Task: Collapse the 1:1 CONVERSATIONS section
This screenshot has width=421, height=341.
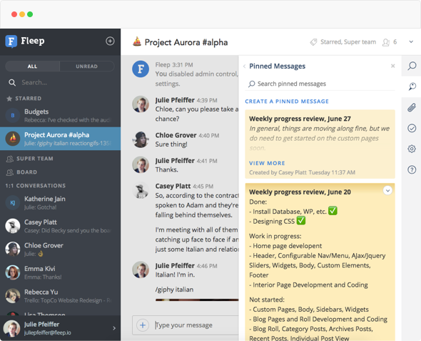Action: click(x=36, y=186)
